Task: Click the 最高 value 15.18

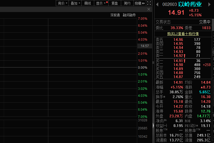Action: pyautogui.click(x=178, y=102)
